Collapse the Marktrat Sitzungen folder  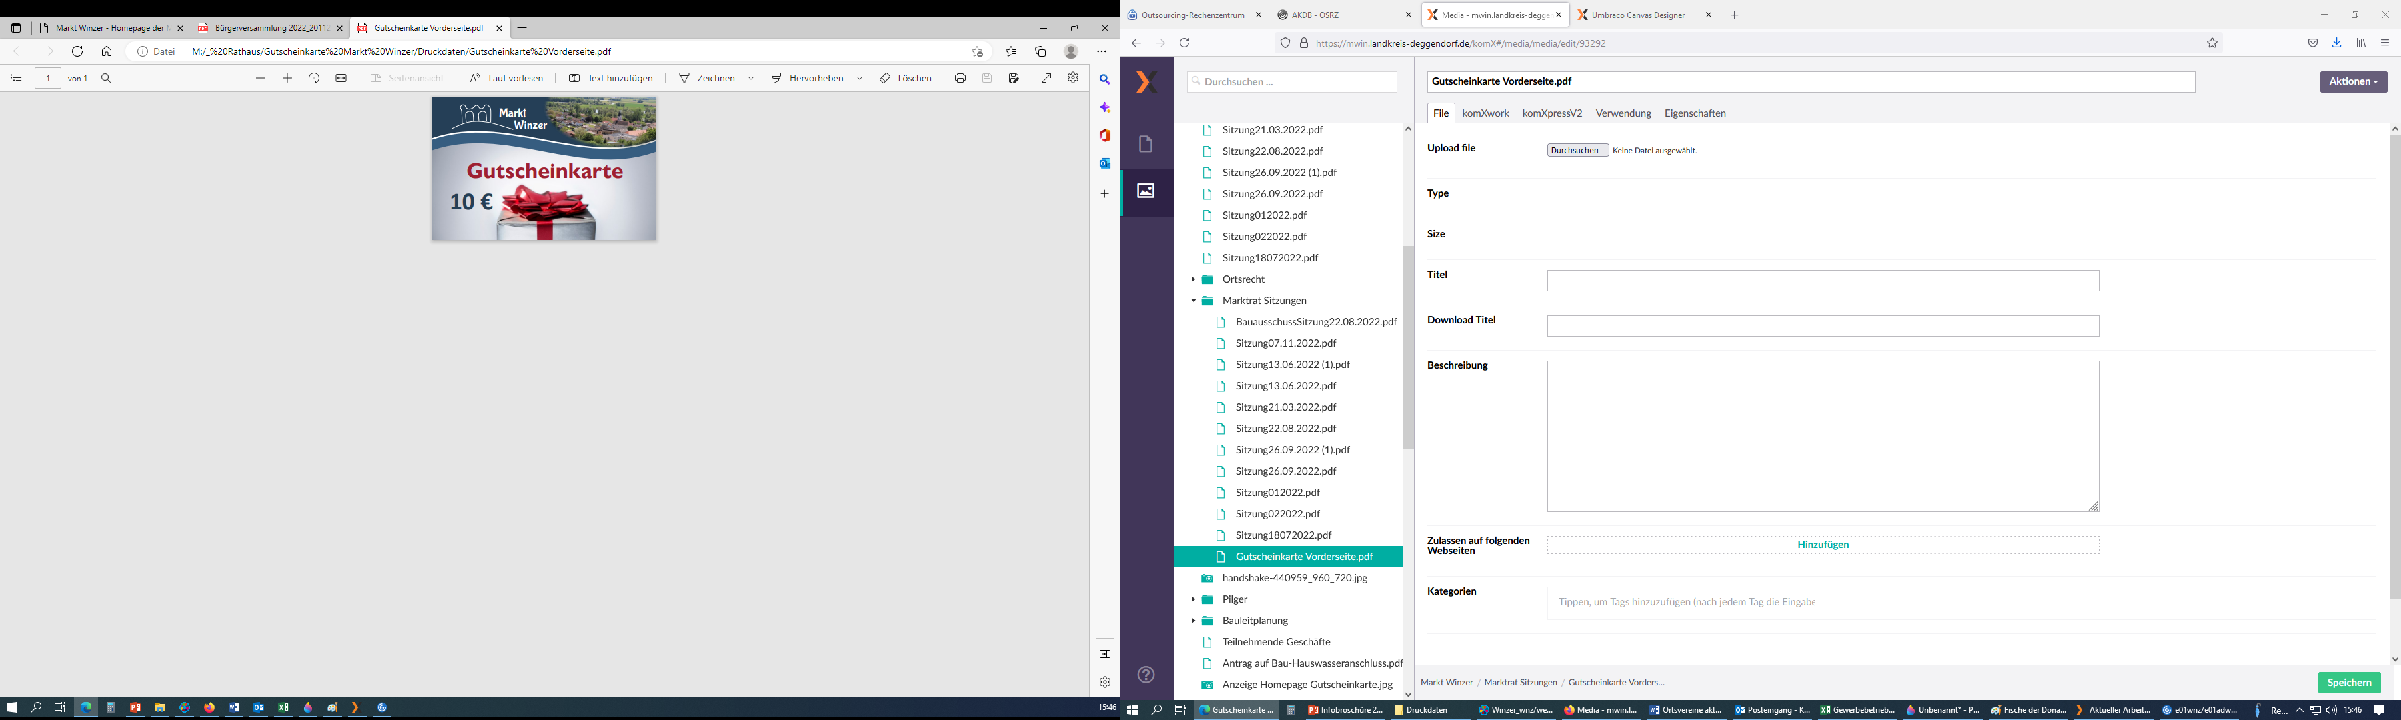click(1193, 301)
